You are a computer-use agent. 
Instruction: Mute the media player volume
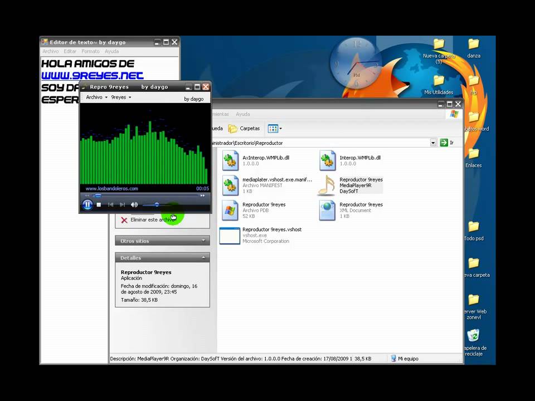click(134, 204)
